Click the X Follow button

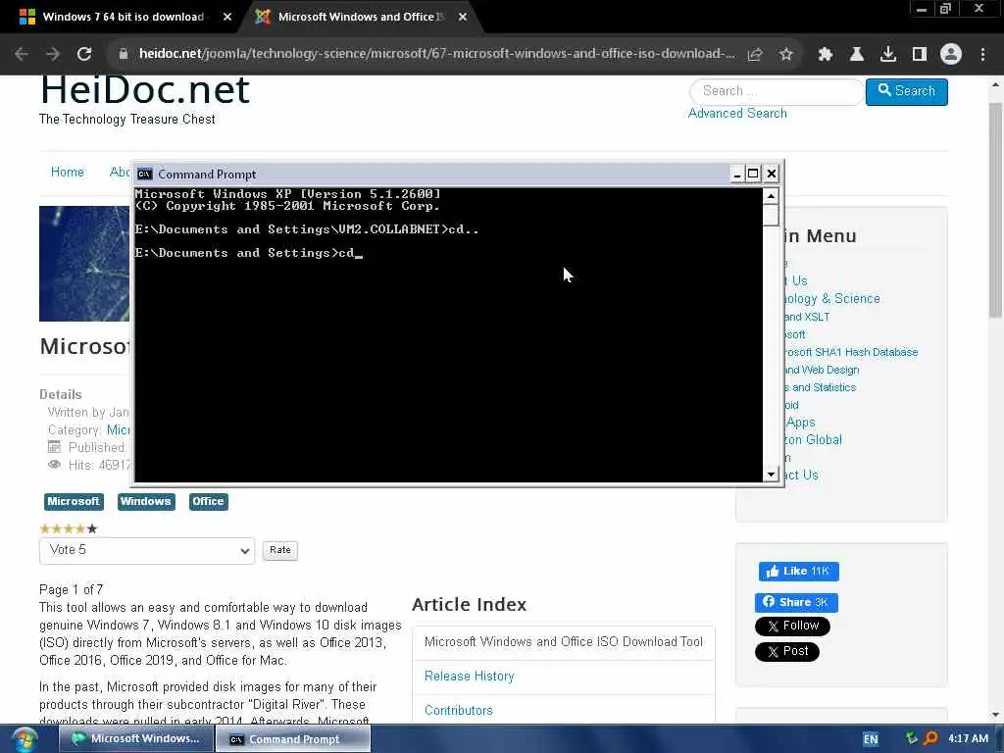tap(792, 626)
